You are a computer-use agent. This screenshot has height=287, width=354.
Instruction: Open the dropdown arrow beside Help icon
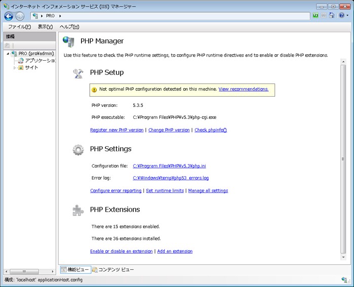click(347, 15)
